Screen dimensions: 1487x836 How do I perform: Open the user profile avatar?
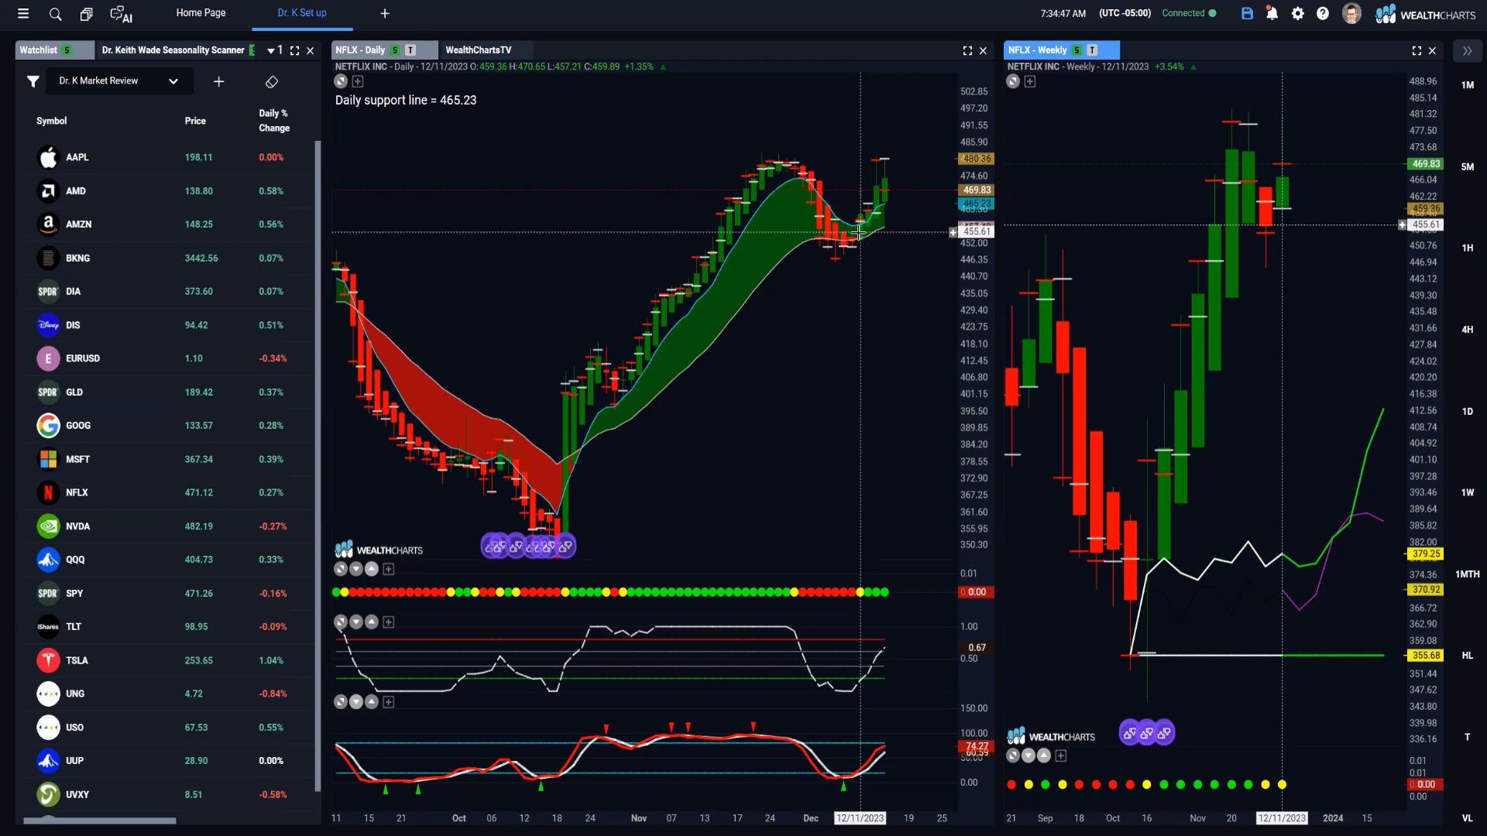click(1351, 13)
